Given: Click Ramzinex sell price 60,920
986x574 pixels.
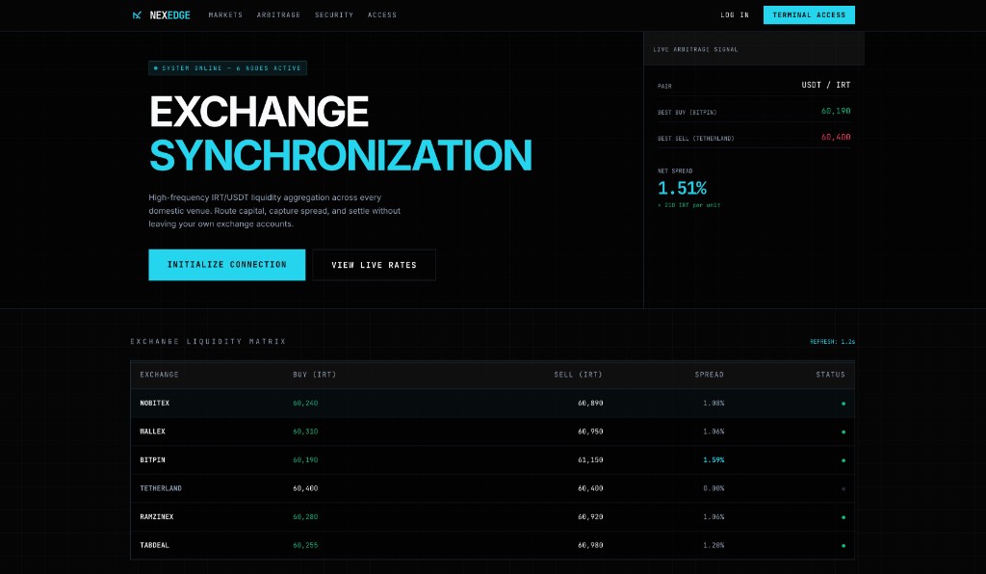Looking at the screenshot, I should 590,517.
